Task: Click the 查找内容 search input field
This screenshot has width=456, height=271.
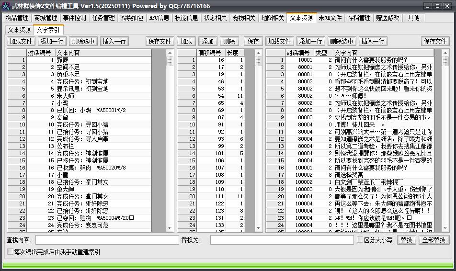Action: coord(107,240)
